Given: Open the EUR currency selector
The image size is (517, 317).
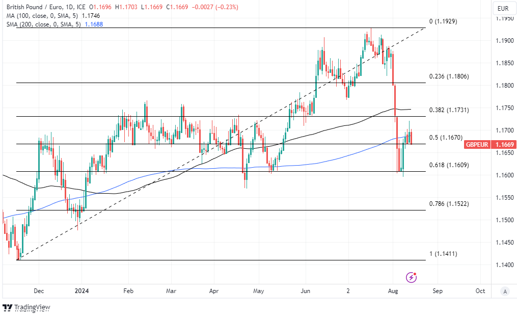Looking at the screenshot, I should point(503,8).
